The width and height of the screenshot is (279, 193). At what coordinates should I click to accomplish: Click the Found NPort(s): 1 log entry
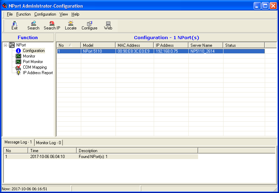pyautogui.click(x=93, y=157)
